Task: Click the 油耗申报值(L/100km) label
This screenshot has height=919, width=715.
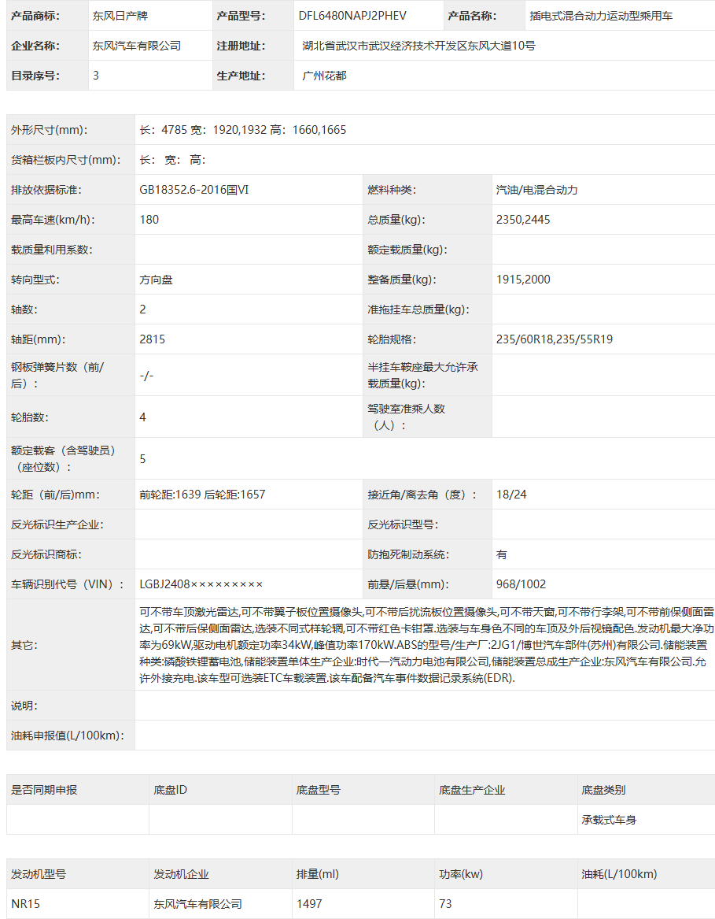Action: [68, 736]
